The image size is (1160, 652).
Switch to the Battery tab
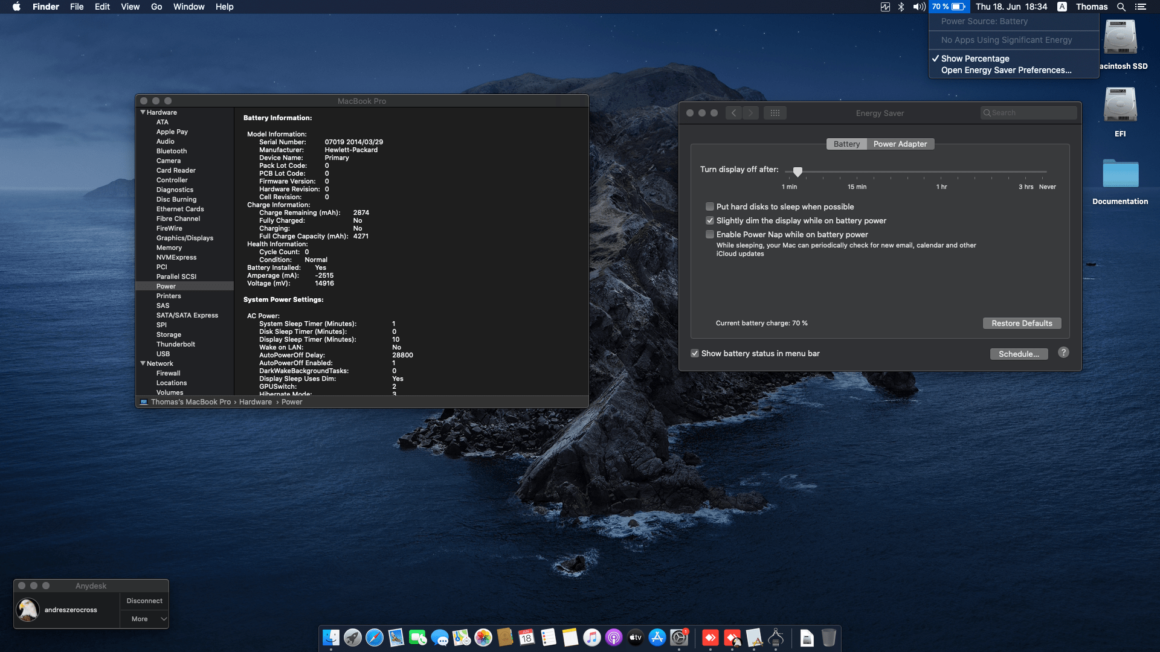[x=846, y=144]
